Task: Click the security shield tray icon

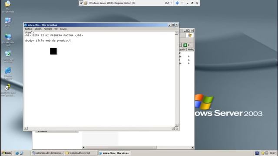Action: (263, 153)
